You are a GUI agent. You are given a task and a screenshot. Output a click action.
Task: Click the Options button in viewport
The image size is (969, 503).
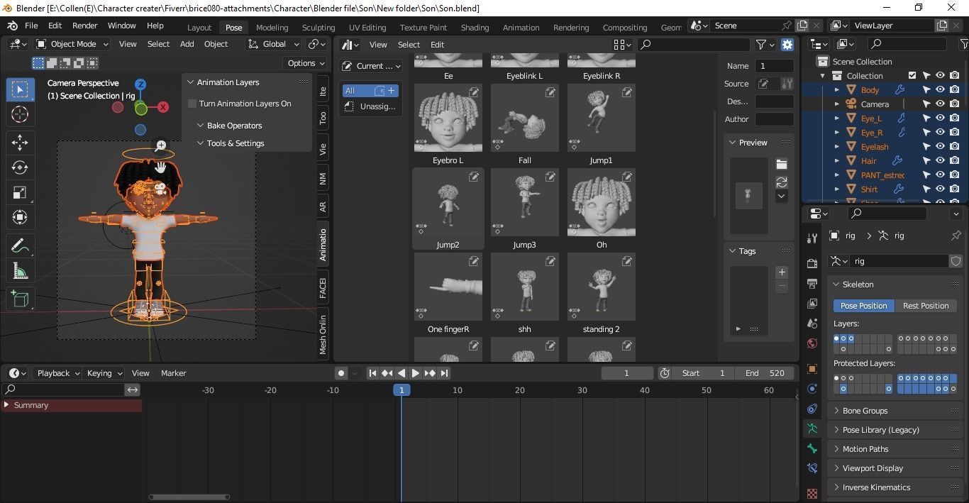[305, 63]
